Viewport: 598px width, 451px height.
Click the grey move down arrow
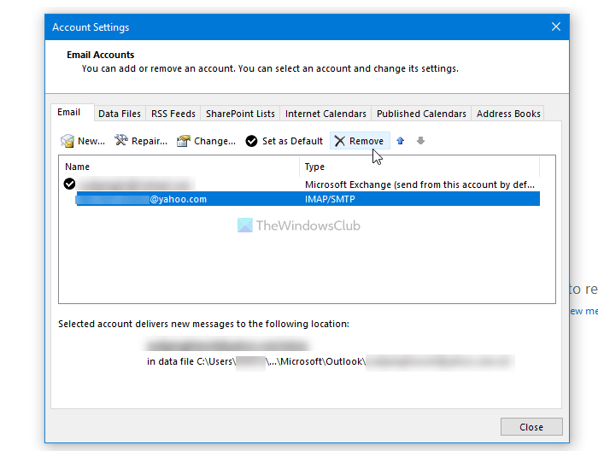click(x=420, y=141)
